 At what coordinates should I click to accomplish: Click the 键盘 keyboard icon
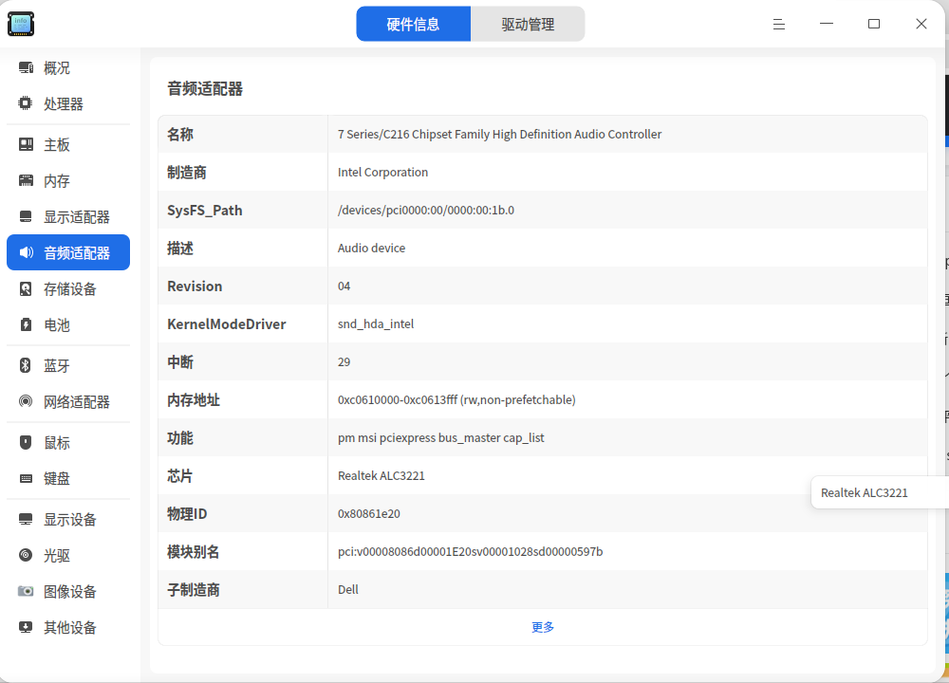point(26,478)
